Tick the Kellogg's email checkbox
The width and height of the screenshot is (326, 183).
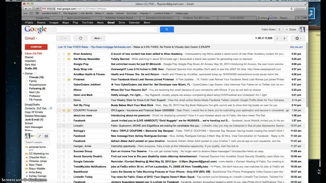59,131
